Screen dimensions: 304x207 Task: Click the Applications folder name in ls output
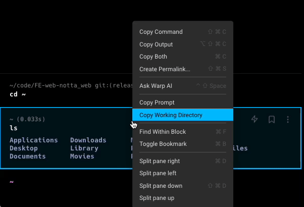click(33, 140)
